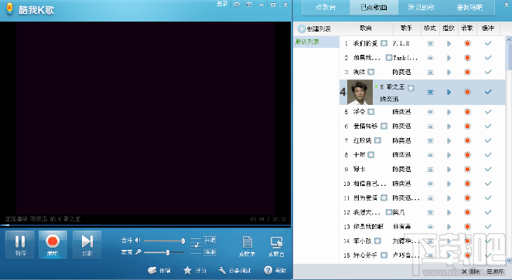The image size is (512, 280).
Task: Toggle favorite star for 红玫瑰
Action: (377, 140)
